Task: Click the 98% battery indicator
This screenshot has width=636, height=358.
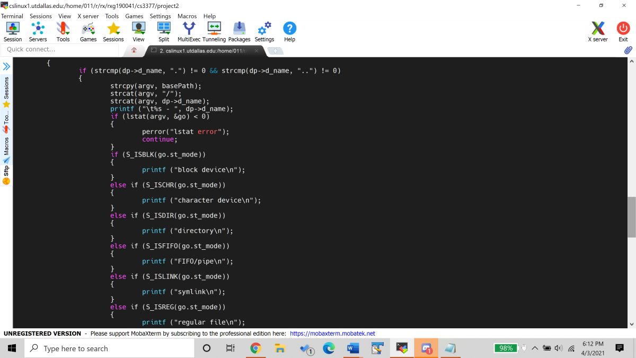Action: coord(506,348)
